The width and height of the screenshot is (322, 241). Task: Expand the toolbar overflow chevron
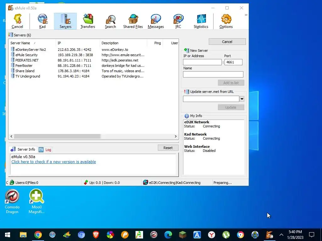(x=246, y=15)
